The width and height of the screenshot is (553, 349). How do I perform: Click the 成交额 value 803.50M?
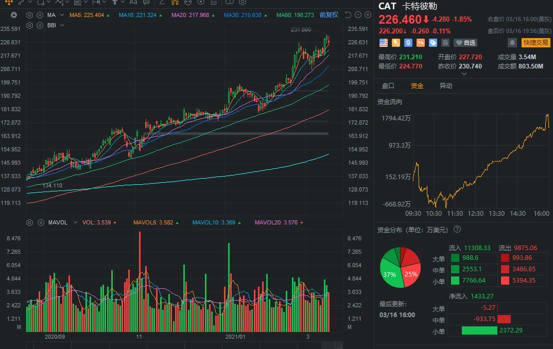pyautogui.click(x=531, y=66)
